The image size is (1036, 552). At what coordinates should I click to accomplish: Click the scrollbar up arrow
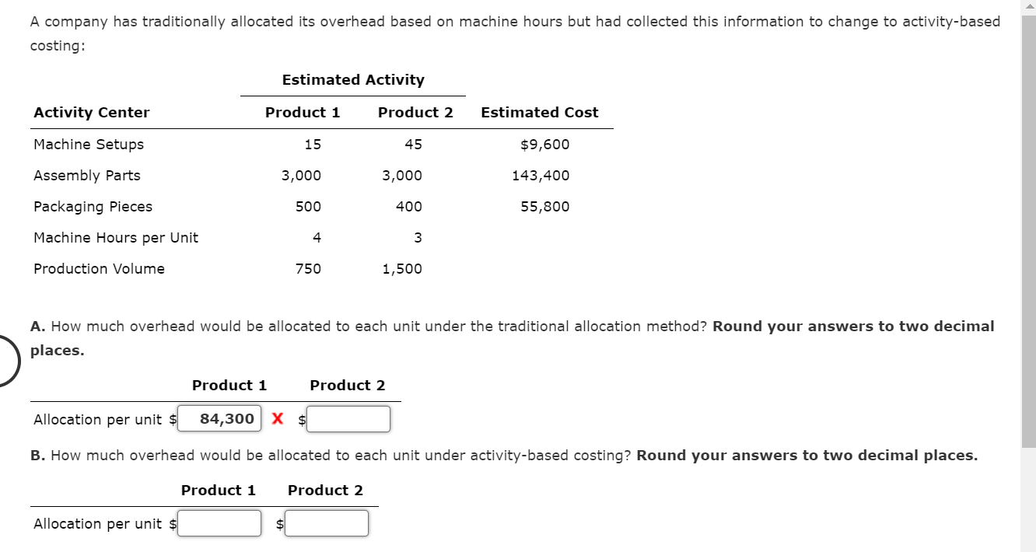tap(1028, 6)
